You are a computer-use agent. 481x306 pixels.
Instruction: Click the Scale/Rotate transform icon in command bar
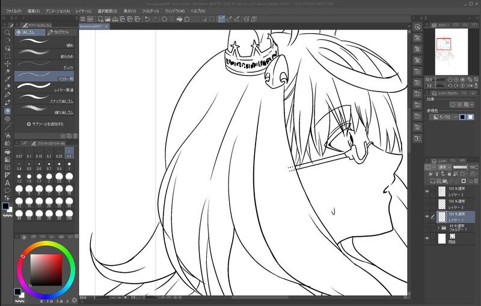(187, 19)
